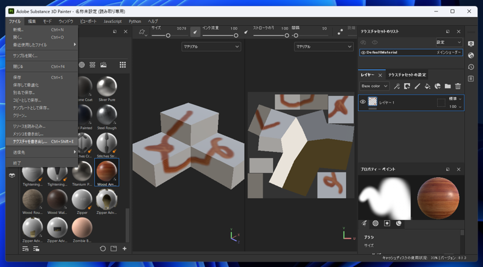Add smart material icon in layers toolbar
The width and height of the screenshot is (483, 267).
[x=437, y=86]
